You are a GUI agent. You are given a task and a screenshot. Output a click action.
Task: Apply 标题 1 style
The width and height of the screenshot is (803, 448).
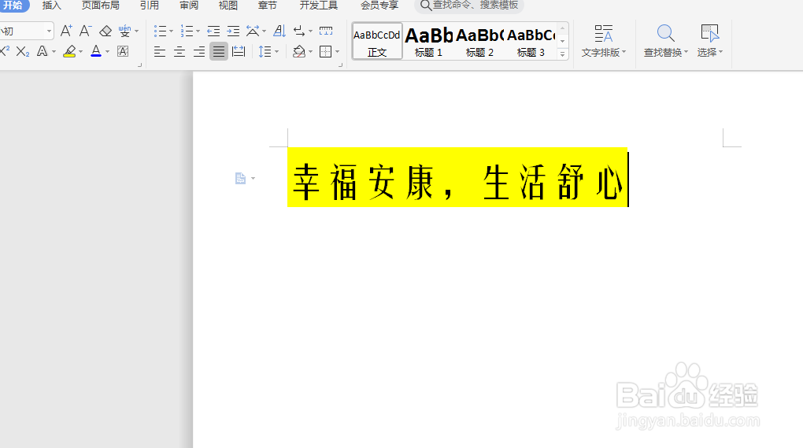click(x=428, y=41)
